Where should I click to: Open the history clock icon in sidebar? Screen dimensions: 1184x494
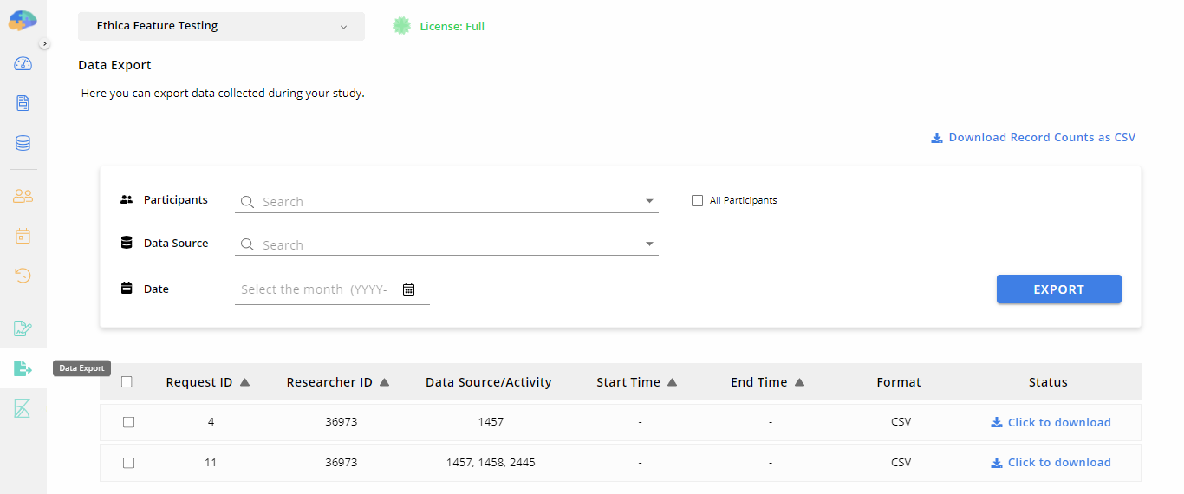pyautogui.click(x=23, y=276)
